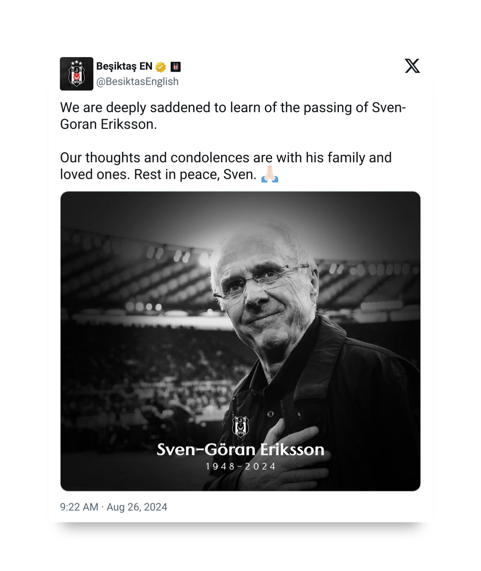The width and height of the screenshot is (481, 571).
Task: Click "Rest in peace, Sven." text
Action: [196, 174]
